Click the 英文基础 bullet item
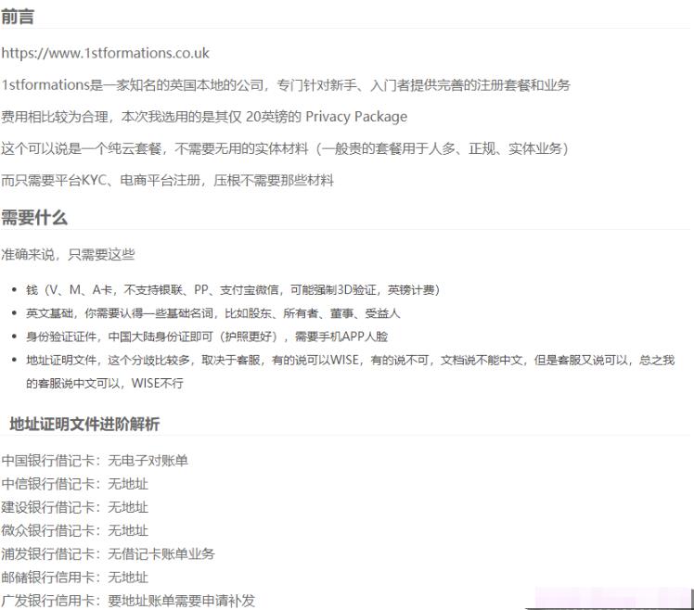Image resolution: width=694 pixels, height=610 pixels. coord(212,313)
